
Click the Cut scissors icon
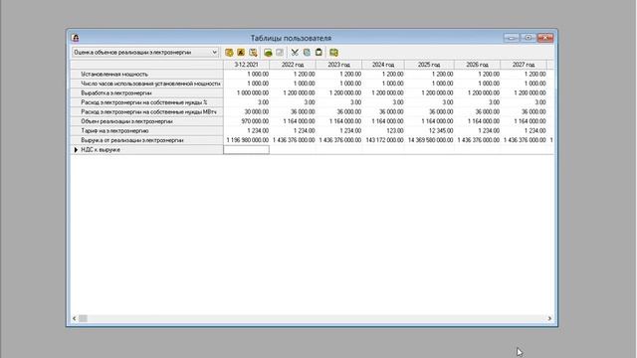click(x=295, y=53)
